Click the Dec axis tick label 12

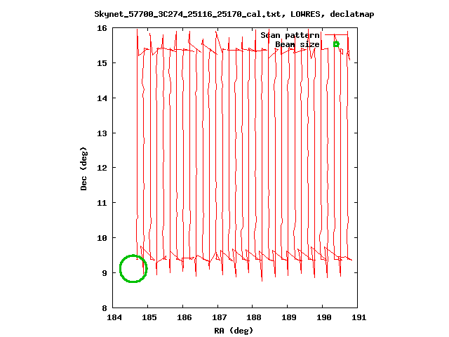point(102,168)
